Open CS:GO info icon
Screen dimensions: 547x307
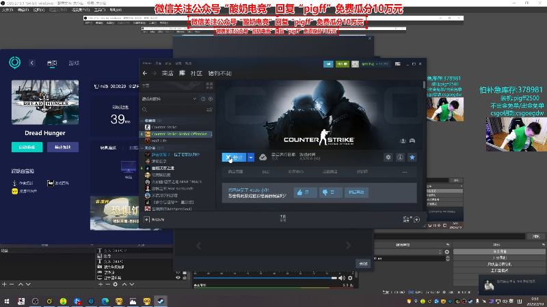(x=400, y=158)
